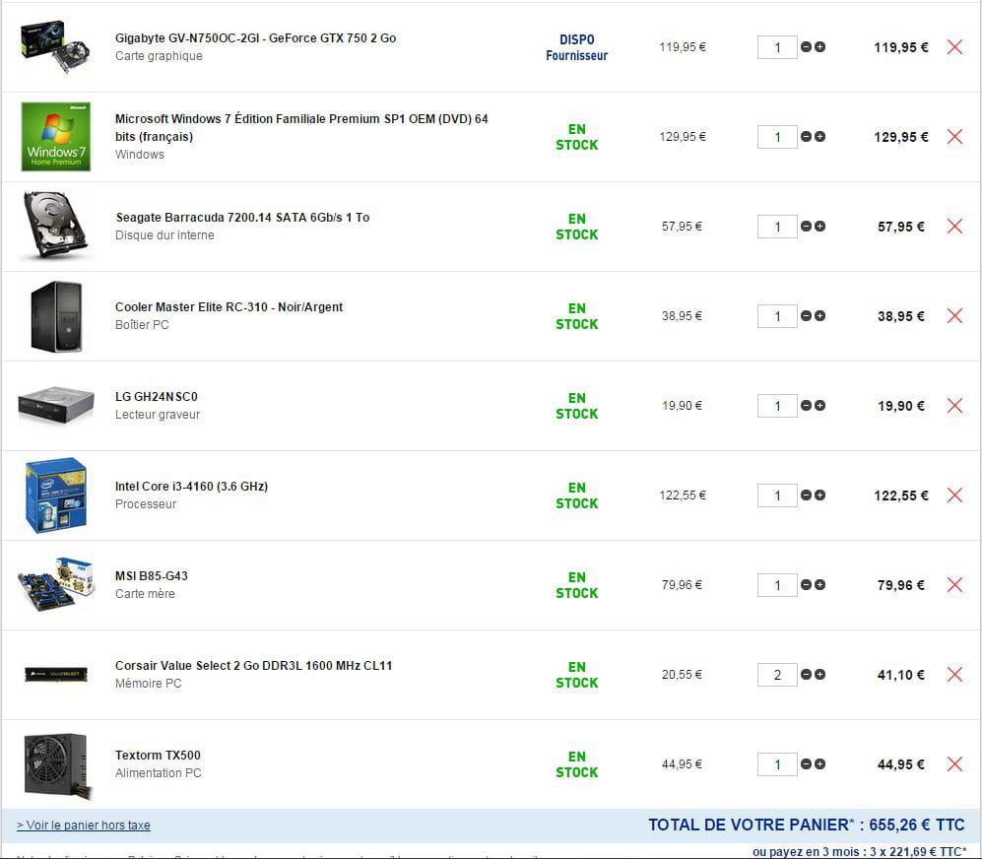Remove Gigabyte GV-N750OC-2GI from cart
This screenshot has height=859, width=982.
954,47
